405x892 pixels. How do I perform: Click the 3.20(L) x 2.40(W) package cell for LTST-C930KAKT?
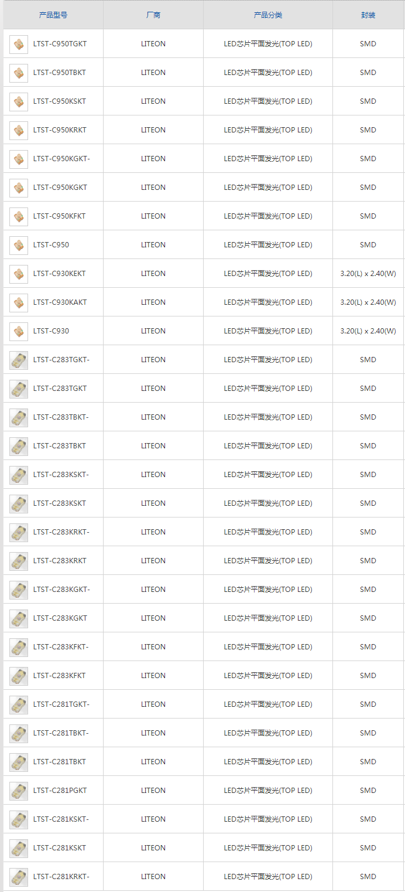(x=368, y=302)
